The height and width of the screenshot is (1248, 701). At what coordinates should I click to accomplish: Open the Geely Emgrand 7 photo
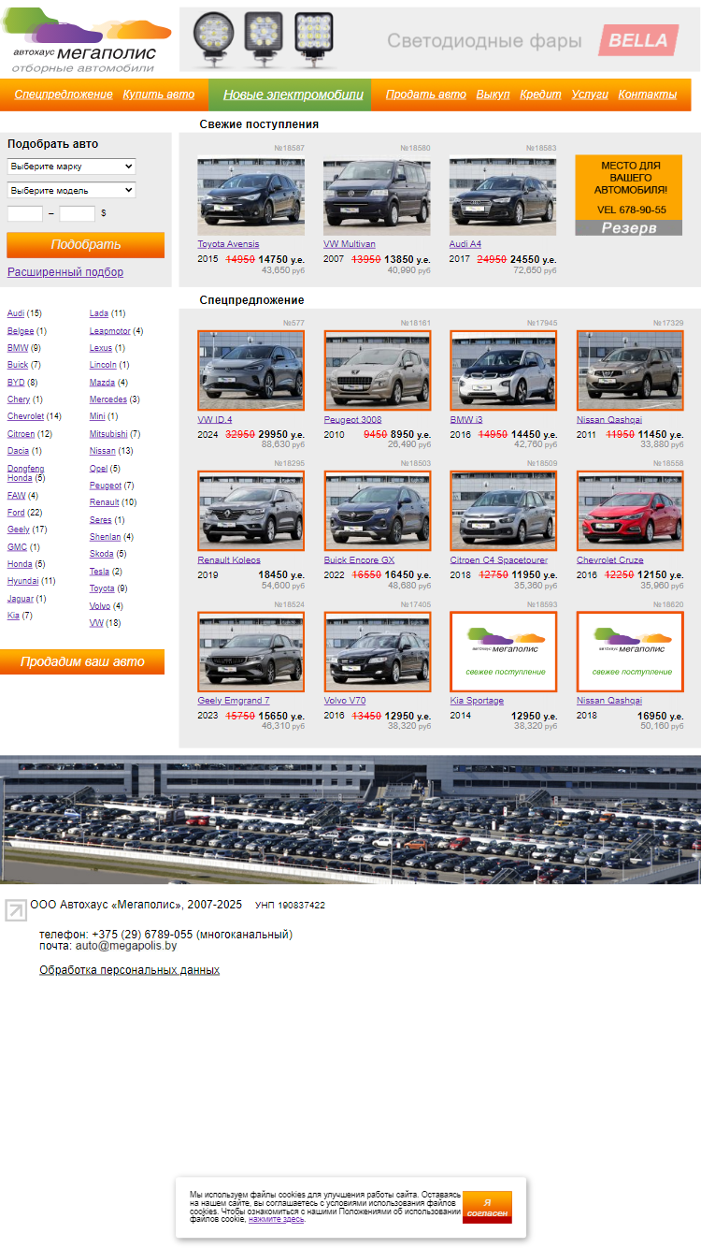coord(250,652)
